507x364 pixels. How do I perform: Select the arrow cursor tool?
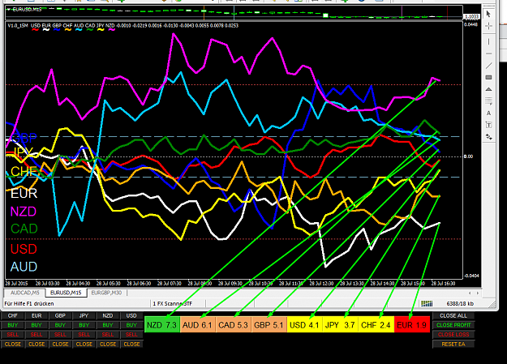(x=488, y=14)
